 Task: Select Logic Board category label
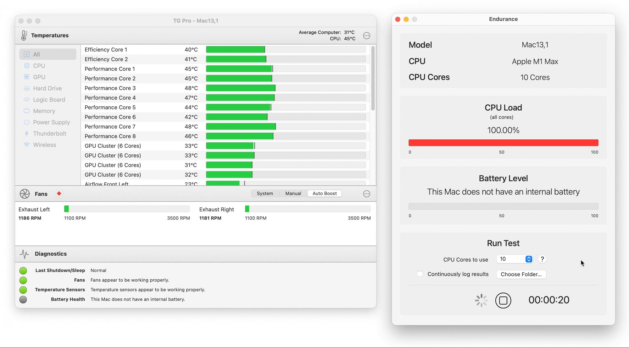pos(49,100)
